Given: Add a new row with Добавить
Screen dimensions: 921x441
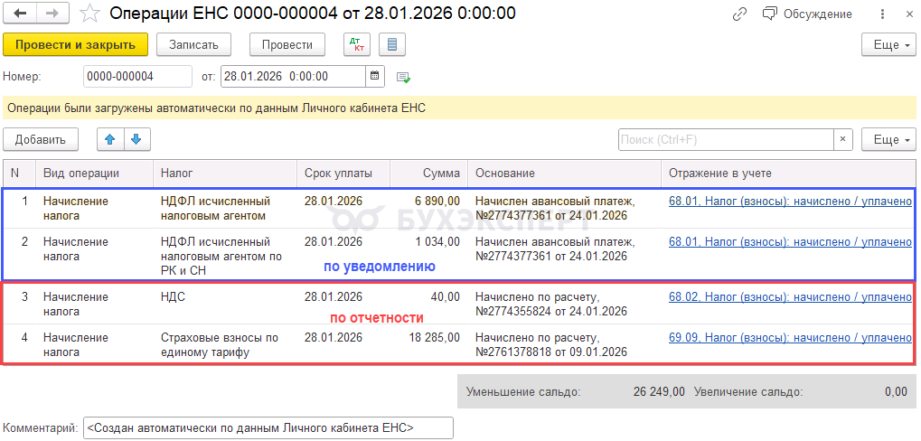Looking at the screenshot, I should pyautogui.click(x=41, y=140).
